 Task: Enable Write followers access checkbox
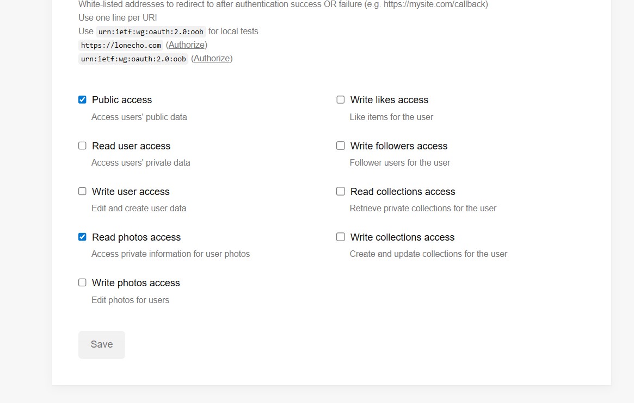341,146
